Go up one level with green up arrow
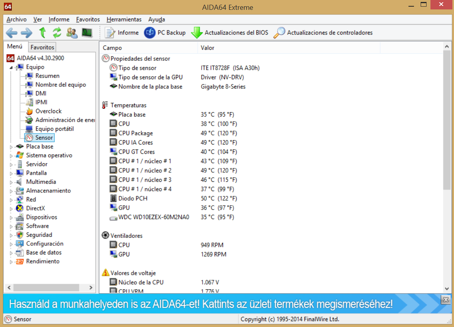This screenshot has width=454, height=327. click(42, 33)
